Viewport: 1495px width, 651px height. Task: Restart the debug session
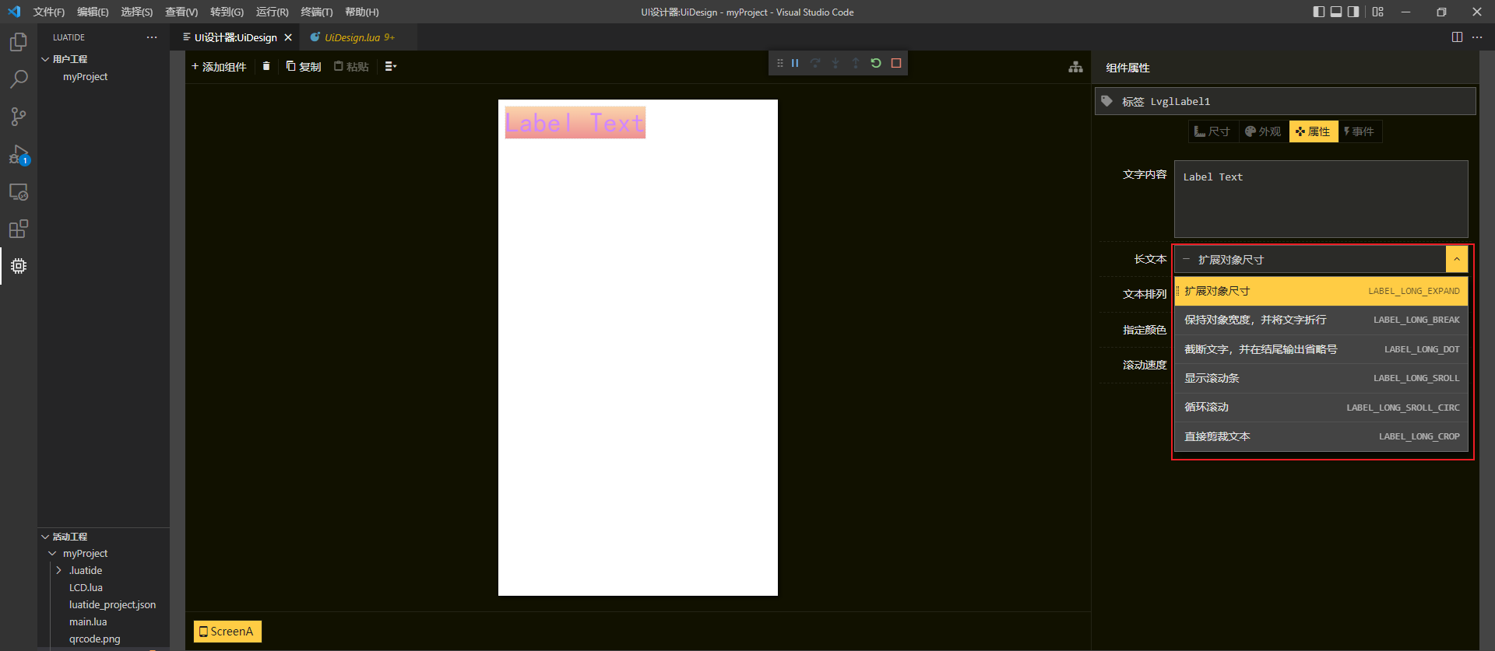pyautogui.click(x=876, y=63)
